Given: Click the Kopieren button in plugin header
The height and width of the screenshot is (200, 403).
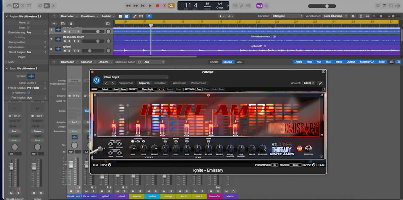Looking at the screenshot, I should (144, 83).
